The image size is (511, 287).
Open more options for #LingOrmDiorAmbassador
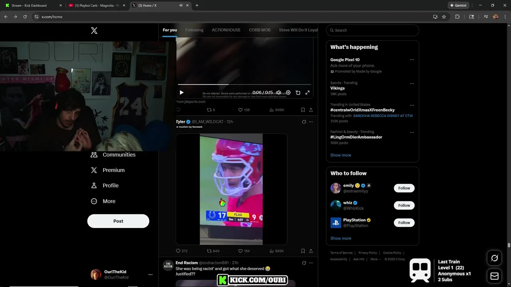(x=412, y=132)
